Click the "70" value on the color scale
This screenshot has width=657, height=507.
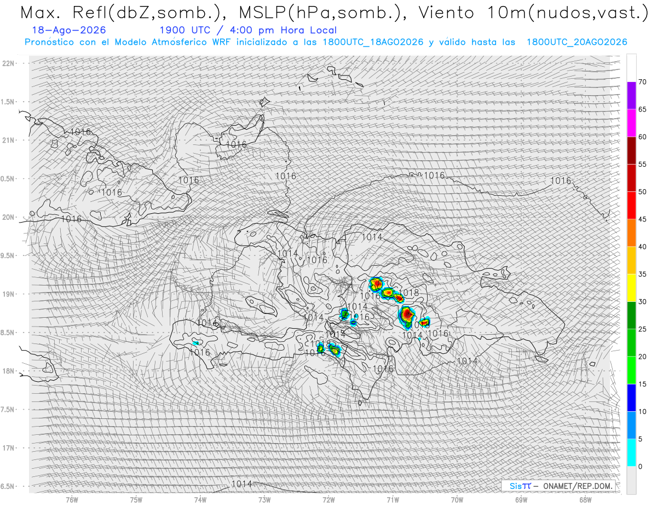tap(642, 82)
